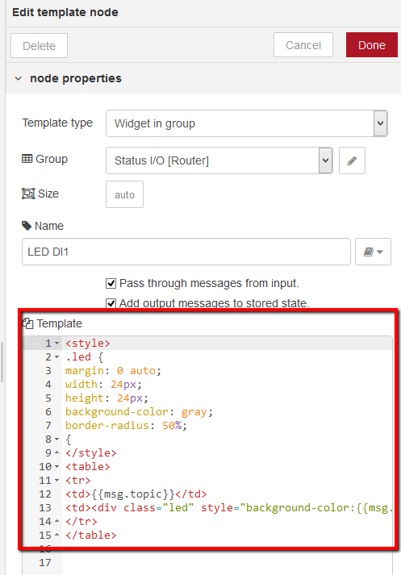Open the Group dropdown Status I/O [Router]
The image size is (401, 575).
(x=219, y=160)
